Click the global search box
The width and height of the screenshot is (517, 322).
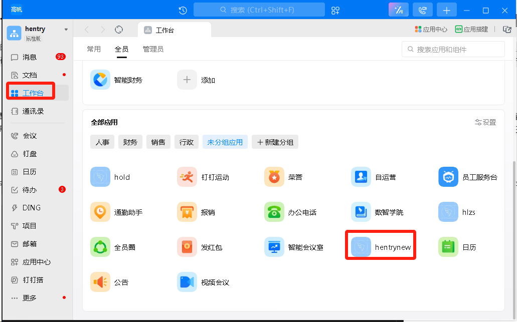[x=259, y=10]
